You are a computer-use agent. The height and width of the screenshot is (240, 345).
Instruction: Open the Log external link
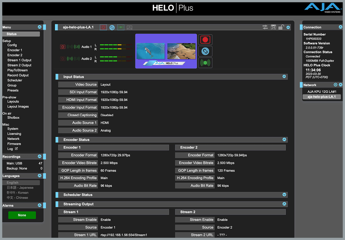point(12,149)
